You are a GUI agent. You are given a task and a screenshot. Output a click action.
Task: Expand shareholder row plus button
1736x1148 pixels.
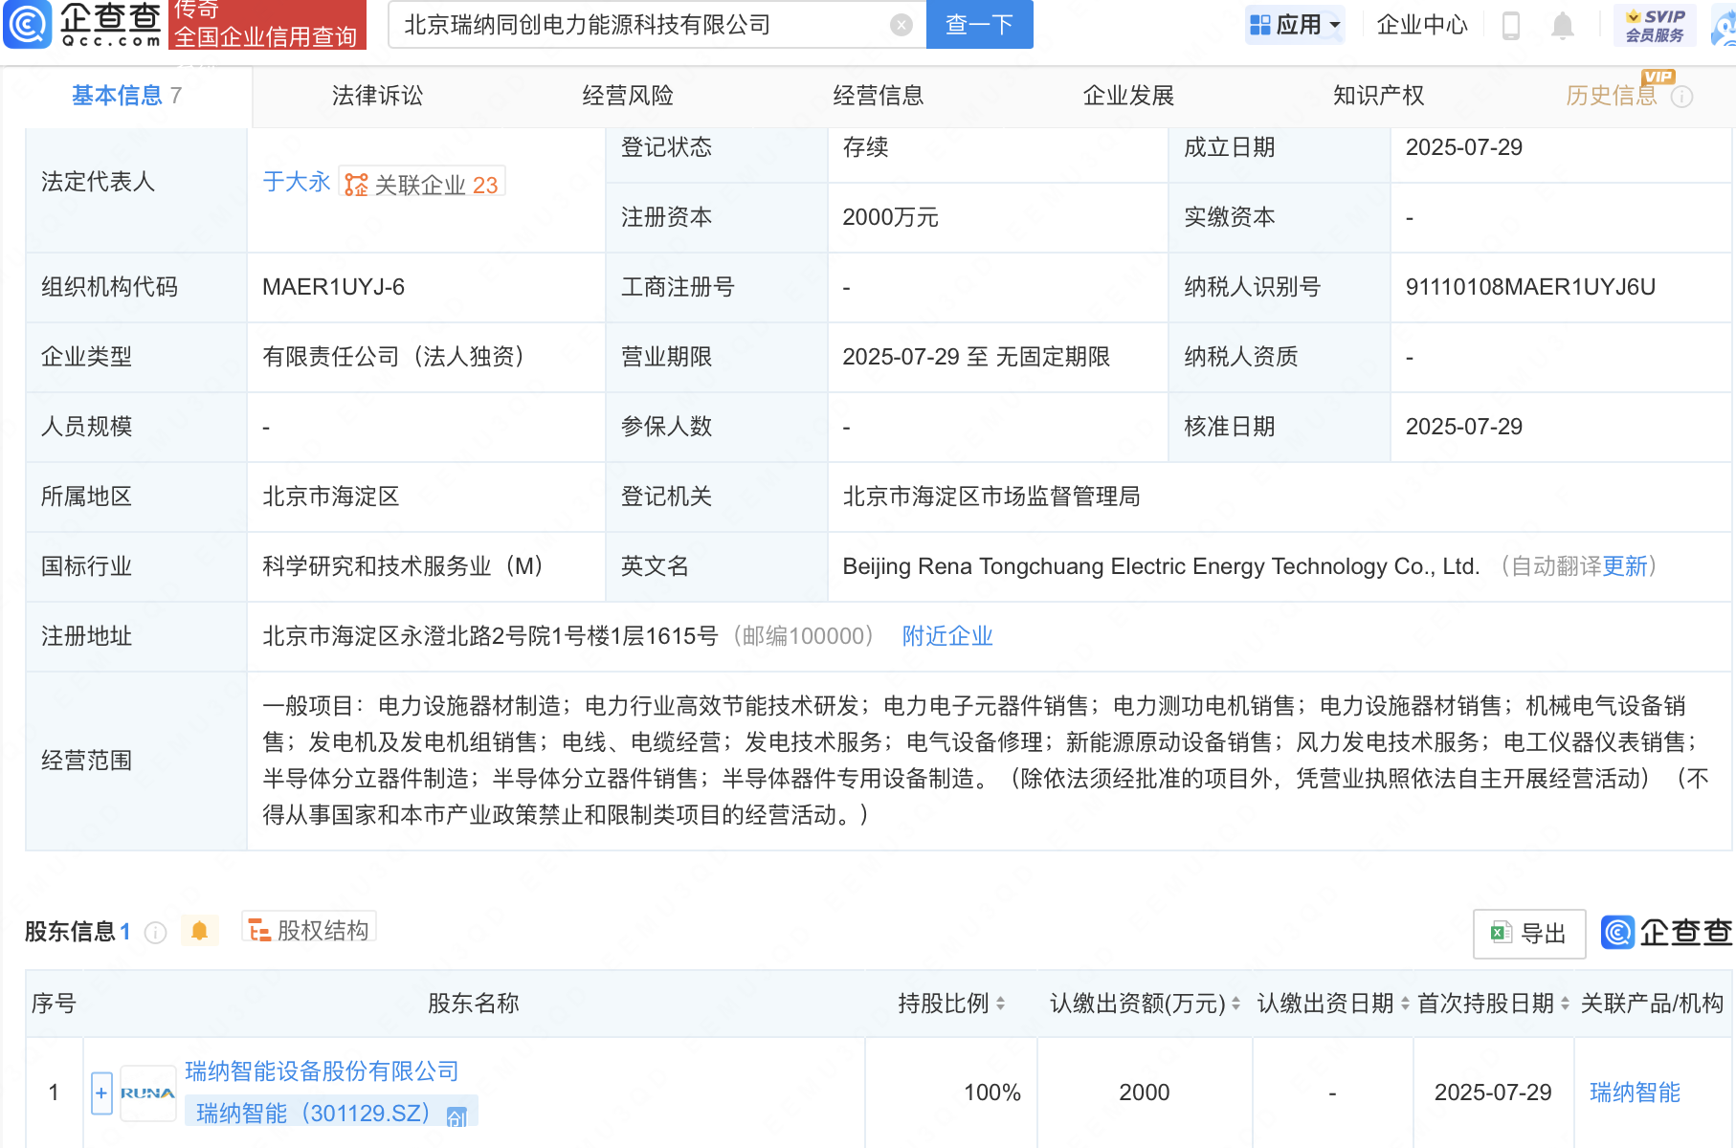[x=101, y=1093]
